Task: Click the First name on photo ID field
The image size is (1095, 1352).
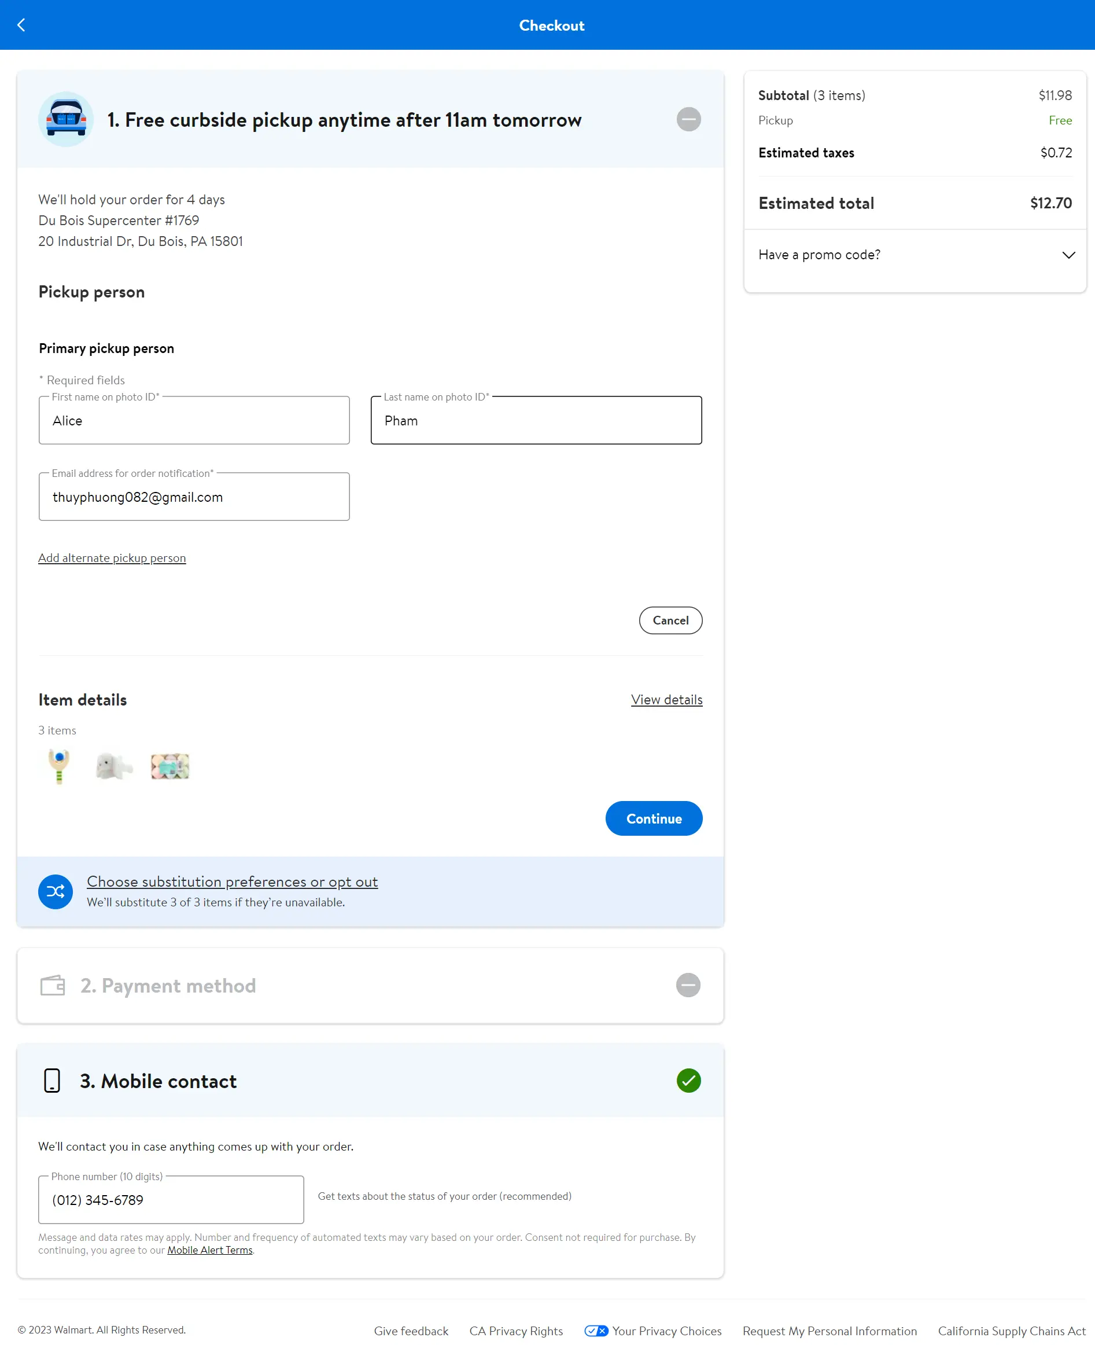Action: coord(194,421)
